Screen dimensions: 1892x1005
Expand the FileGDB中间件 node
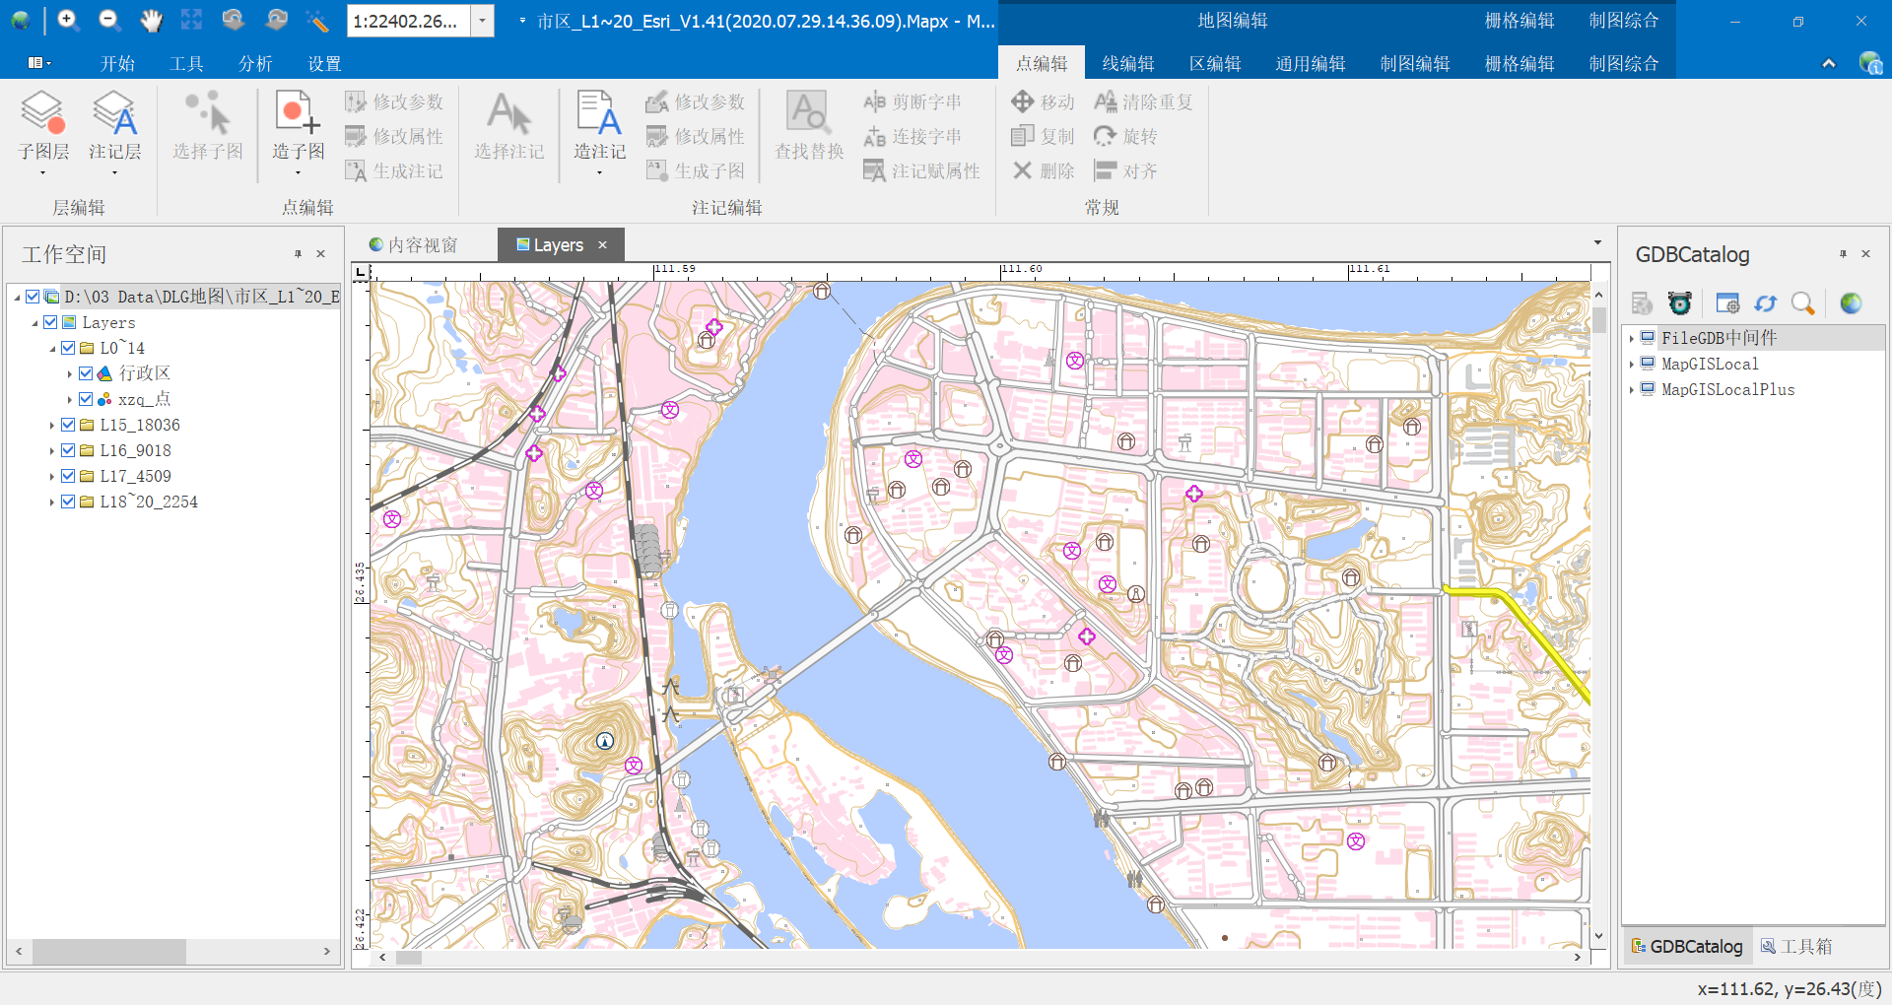coord(1632,339)
